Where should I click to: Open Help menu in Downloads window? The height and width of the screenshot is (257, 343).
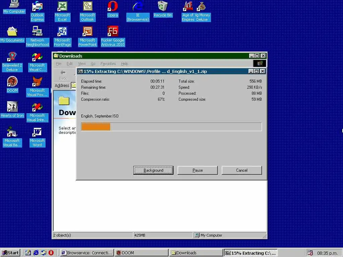coord(124,64)
